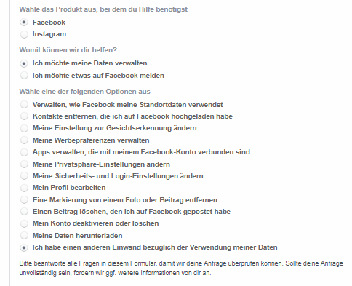Select 'Meine Privatsphäre-Einstellungen ändern'
Image resolution: width=352 pixels, height=286 pixels.
[x=24, y=164]
